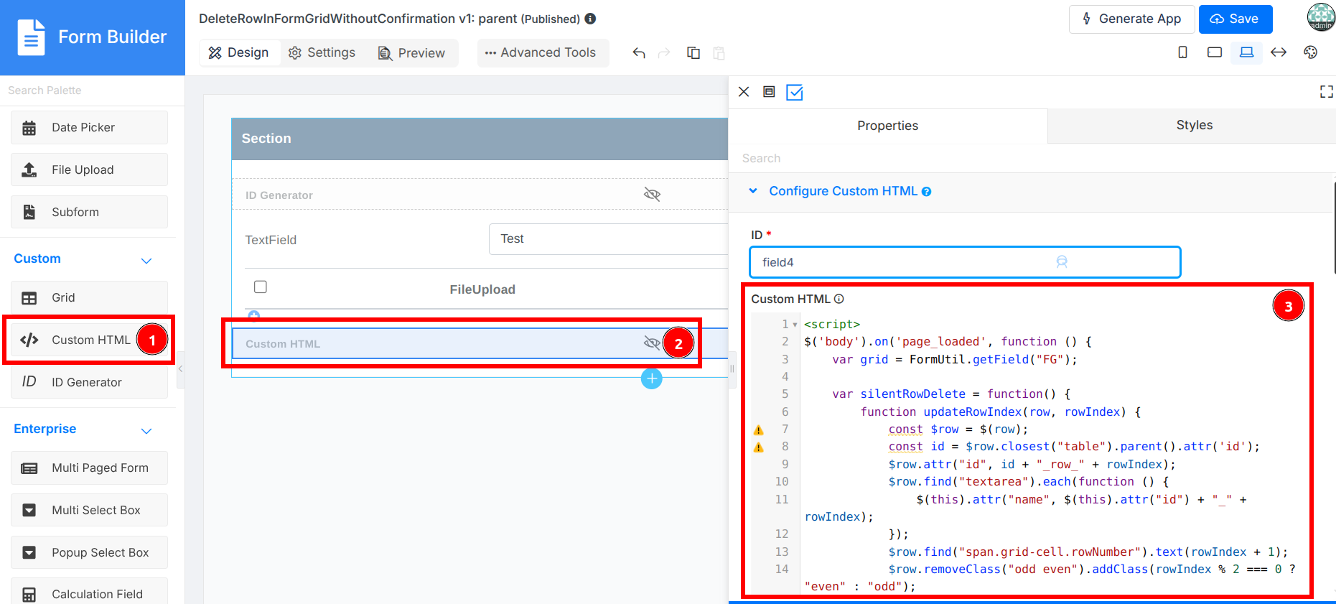This screenshot has height=604, width=1336.
Task: Click the Search Palette input
Action: (92, 90)
